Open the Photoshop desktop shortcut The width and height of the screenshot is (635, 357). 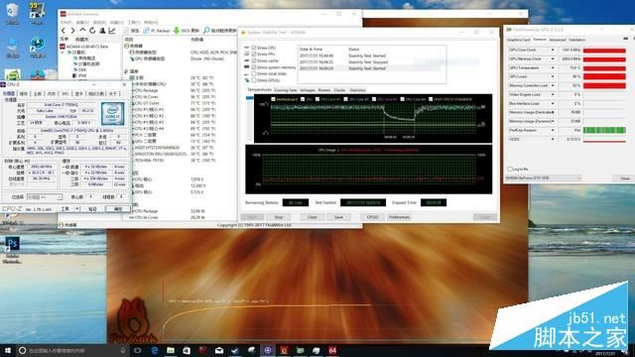(x=12, y=249)
